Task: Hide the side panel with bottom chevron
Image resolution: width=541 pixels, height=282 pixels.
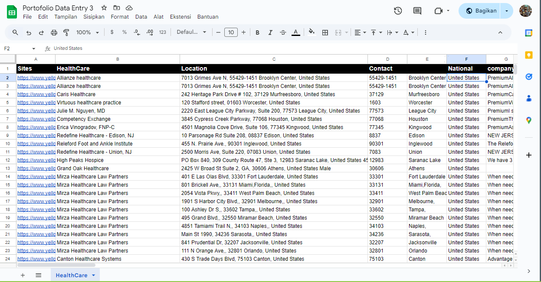Action: pyautogui.click(x=529, y=271)
